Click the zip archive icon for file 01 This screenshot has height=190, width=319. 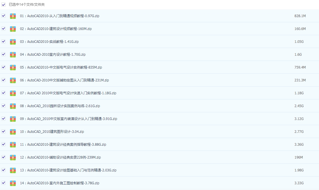pyautogui.click(x=13, y=16)
